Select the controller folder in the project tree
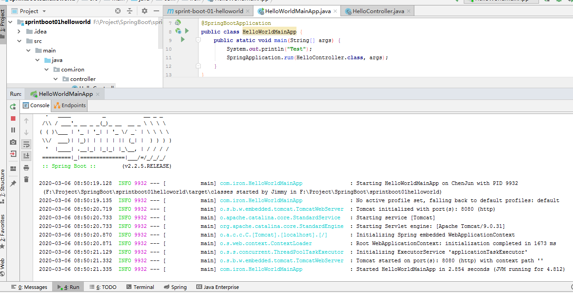This screenshot has width=573, height=293. 83,79
